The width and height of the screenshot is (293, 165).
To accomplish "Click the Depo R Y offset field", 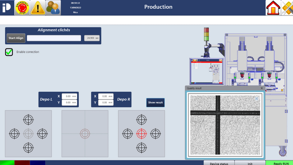I will [106, 103].
